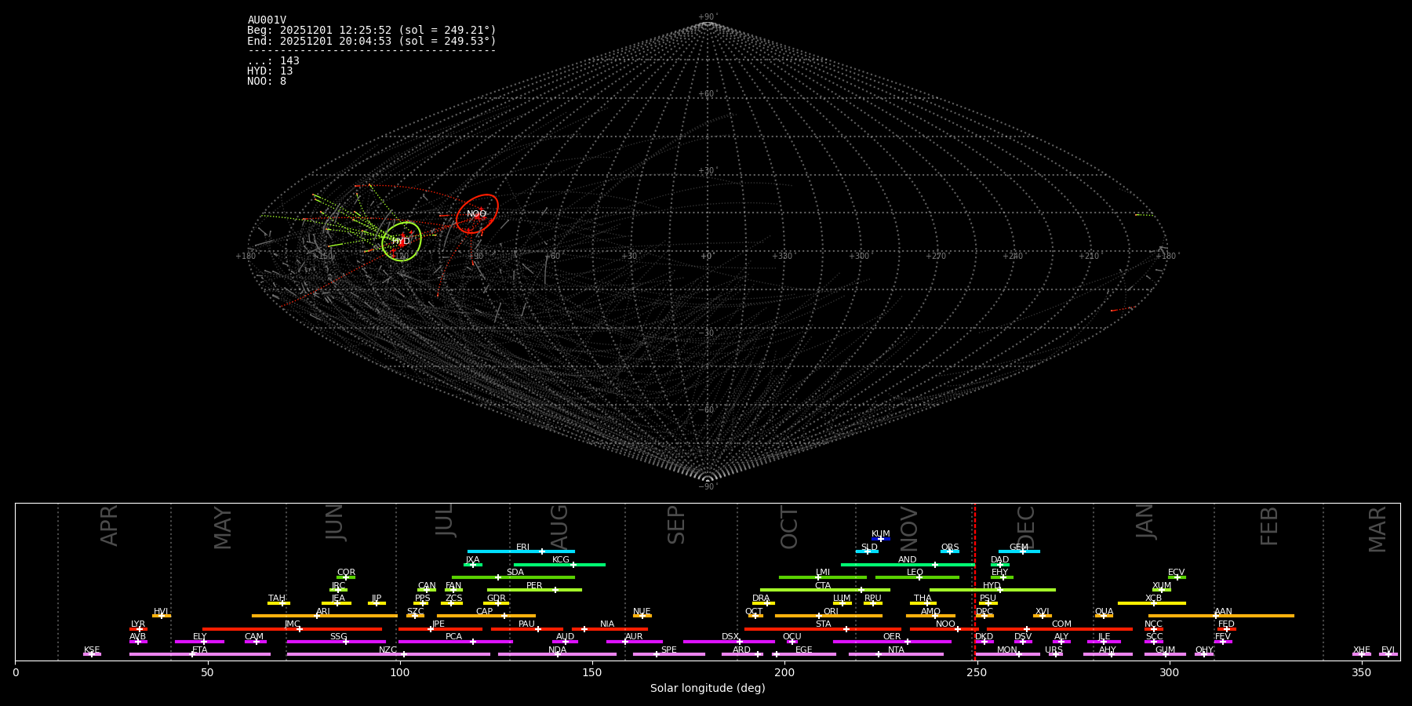This screenshot has width=1412, height=706.
Task: Click the pink NZC shower bar
Action: coord(388,654)
